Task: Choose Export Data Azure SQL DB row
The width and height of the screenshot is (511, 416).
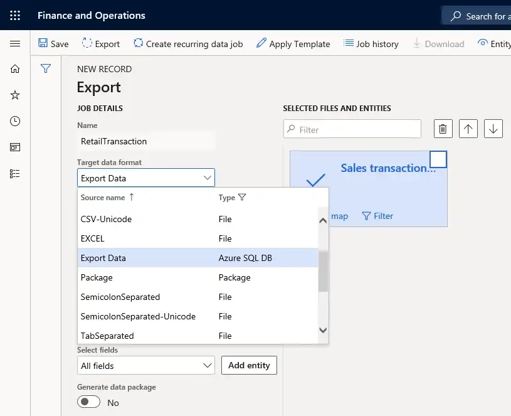Action: coord(198,258)
